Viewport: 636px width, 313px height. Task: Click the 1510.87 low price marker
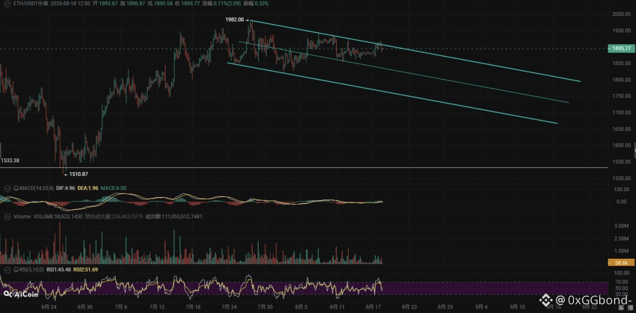pyautogui.click(x=79, y=174)
